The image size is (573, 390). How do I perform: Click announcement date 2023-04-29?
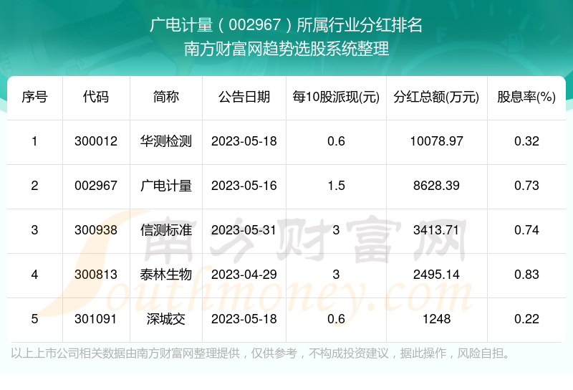coord(244,275)
